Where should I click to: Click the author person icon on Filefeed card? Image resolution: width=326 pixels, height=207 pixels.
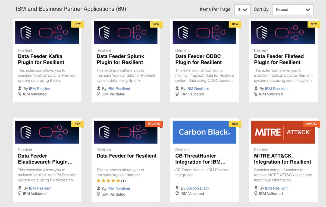pyautogui.click(x=256, y=88)
